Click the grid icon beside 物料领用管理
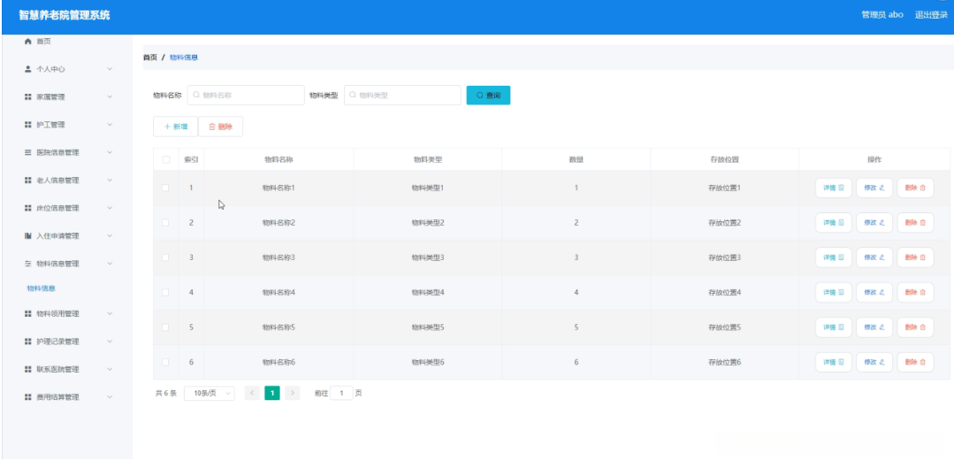The width and height of the screenshot is (954, 461). (27, 313)
